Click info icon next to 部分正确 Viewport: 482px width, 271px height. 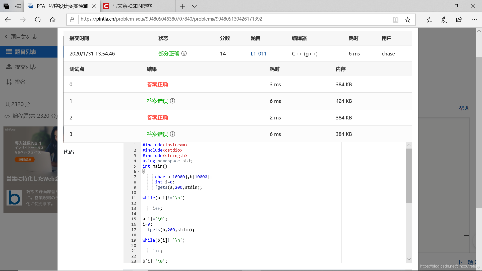point(184,53)
